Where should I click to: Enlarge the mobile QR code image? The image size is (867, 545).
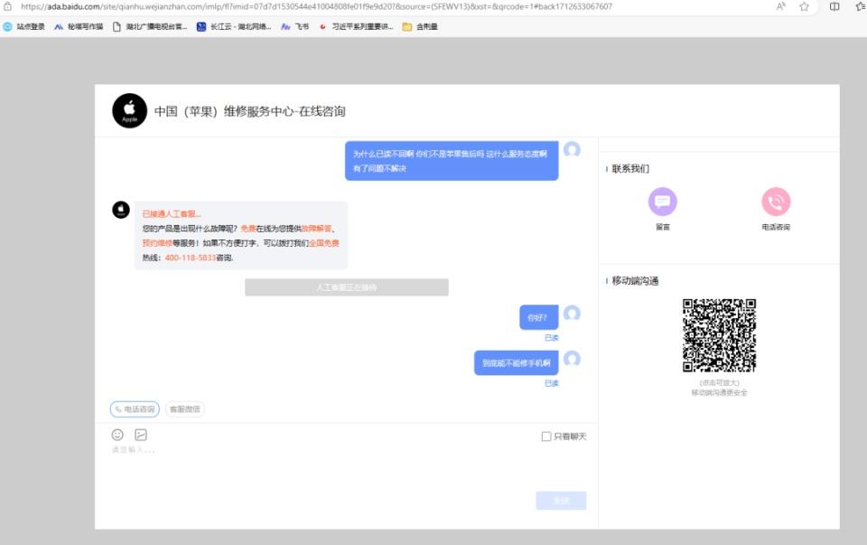(x=719, y=335)
